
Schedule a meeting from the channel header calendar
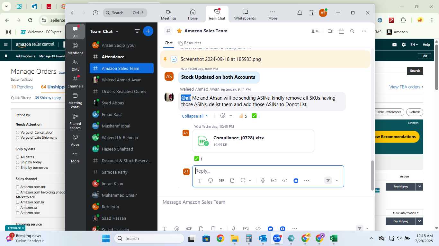click(342, 31)
